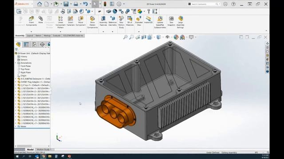Viewport: 284px width, 159px height.
Task: Open the Edit Appearance color sphere icon
Action: pos(176,37)
